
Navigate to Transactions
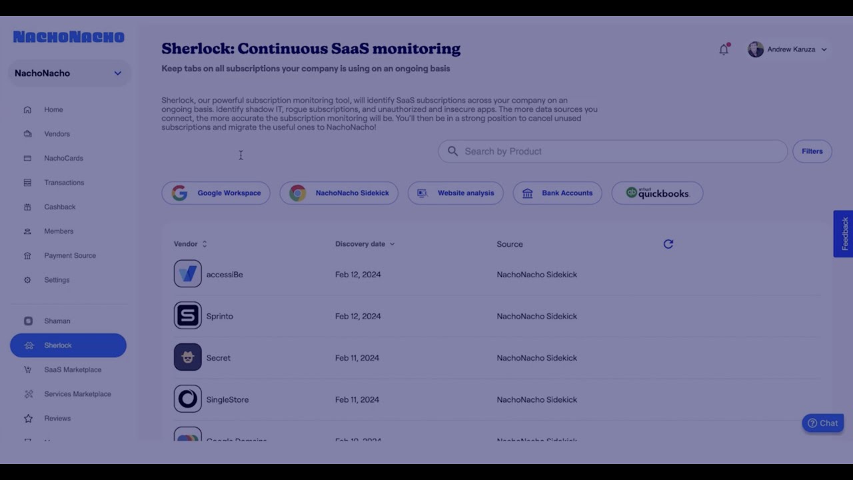[64, 183]
